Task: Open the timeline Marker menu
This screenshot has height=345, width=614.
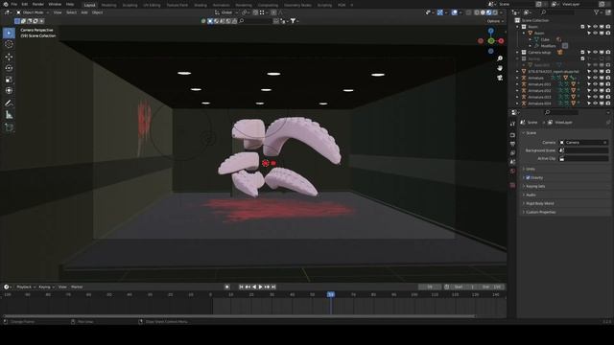Action: 77,287
